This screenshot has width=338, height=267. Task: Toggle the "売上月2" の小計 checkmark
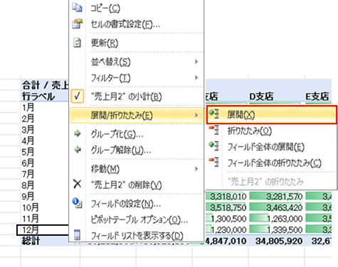pos(78,97)
